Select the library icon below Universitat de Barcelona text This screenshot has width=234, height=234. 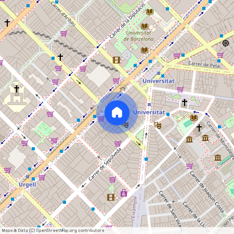coord(145,50)
